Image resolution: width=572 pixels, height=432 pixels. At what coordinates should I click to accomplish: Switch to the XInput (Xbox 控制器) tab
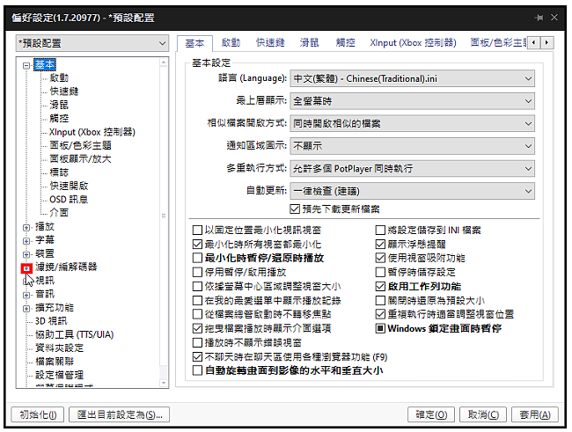pyautogui.click(x=413, y=43)
